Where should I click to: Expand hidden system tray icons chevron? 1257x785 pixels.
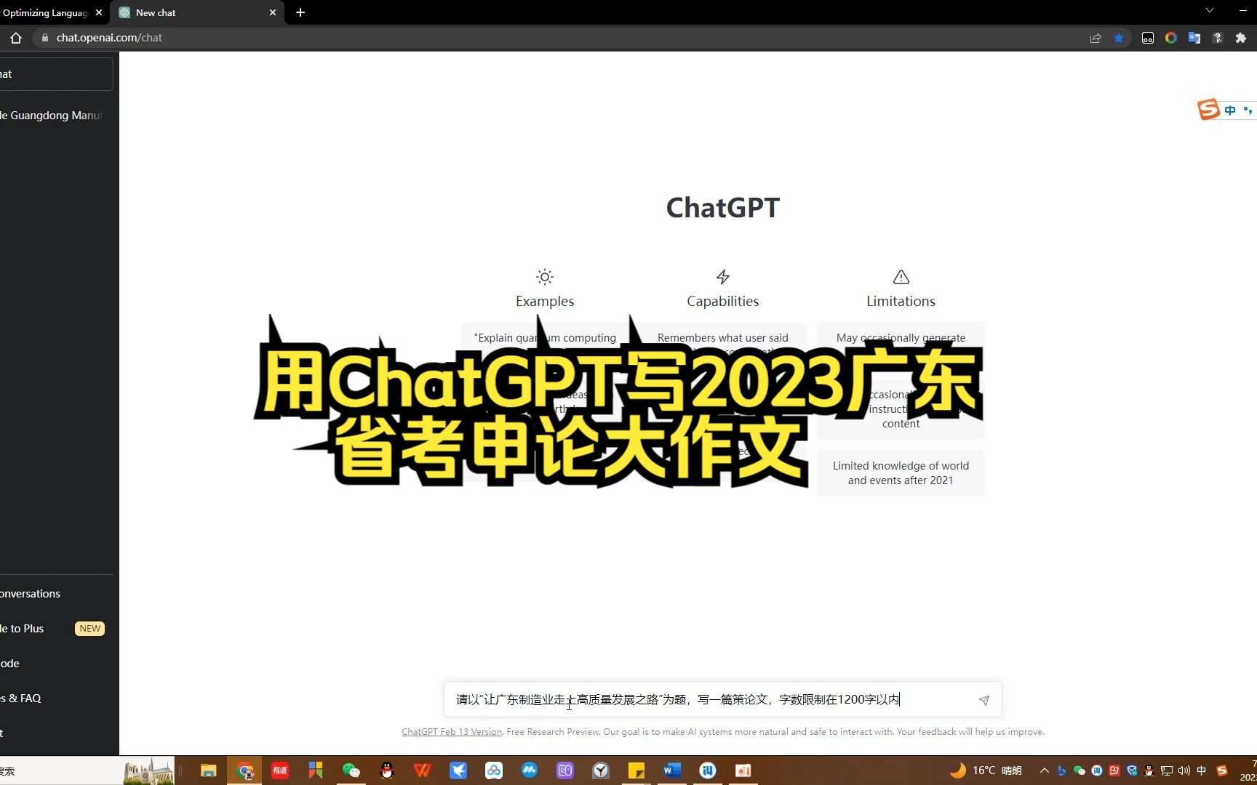(x=1045, y=770)
